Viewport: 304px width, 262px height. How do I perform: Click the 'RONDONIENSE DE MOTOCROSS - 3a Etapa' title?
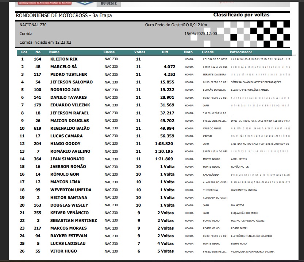coord(64,16)
